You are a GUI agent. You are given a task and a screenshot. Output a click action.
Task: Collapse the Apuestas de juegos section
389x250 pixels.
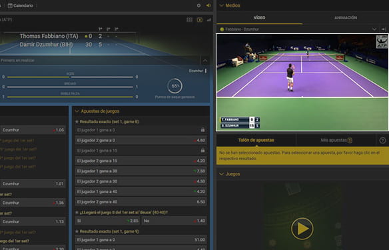click(x=77, y=111)
